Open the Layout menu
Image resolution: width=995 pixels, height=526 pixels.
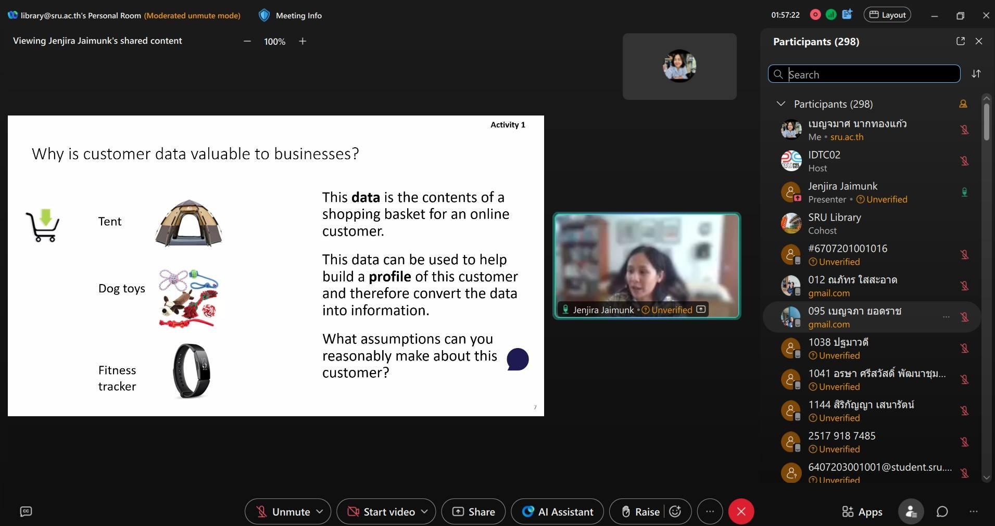(x=887, y=15)
